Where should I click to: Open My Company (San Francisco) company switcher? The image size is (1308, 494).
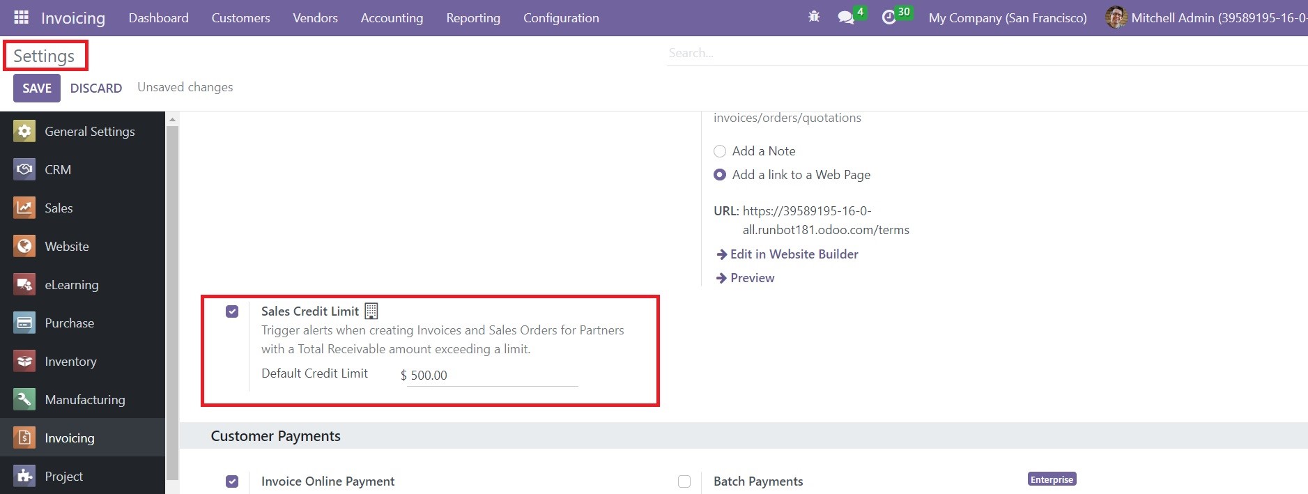(1008, 17)
